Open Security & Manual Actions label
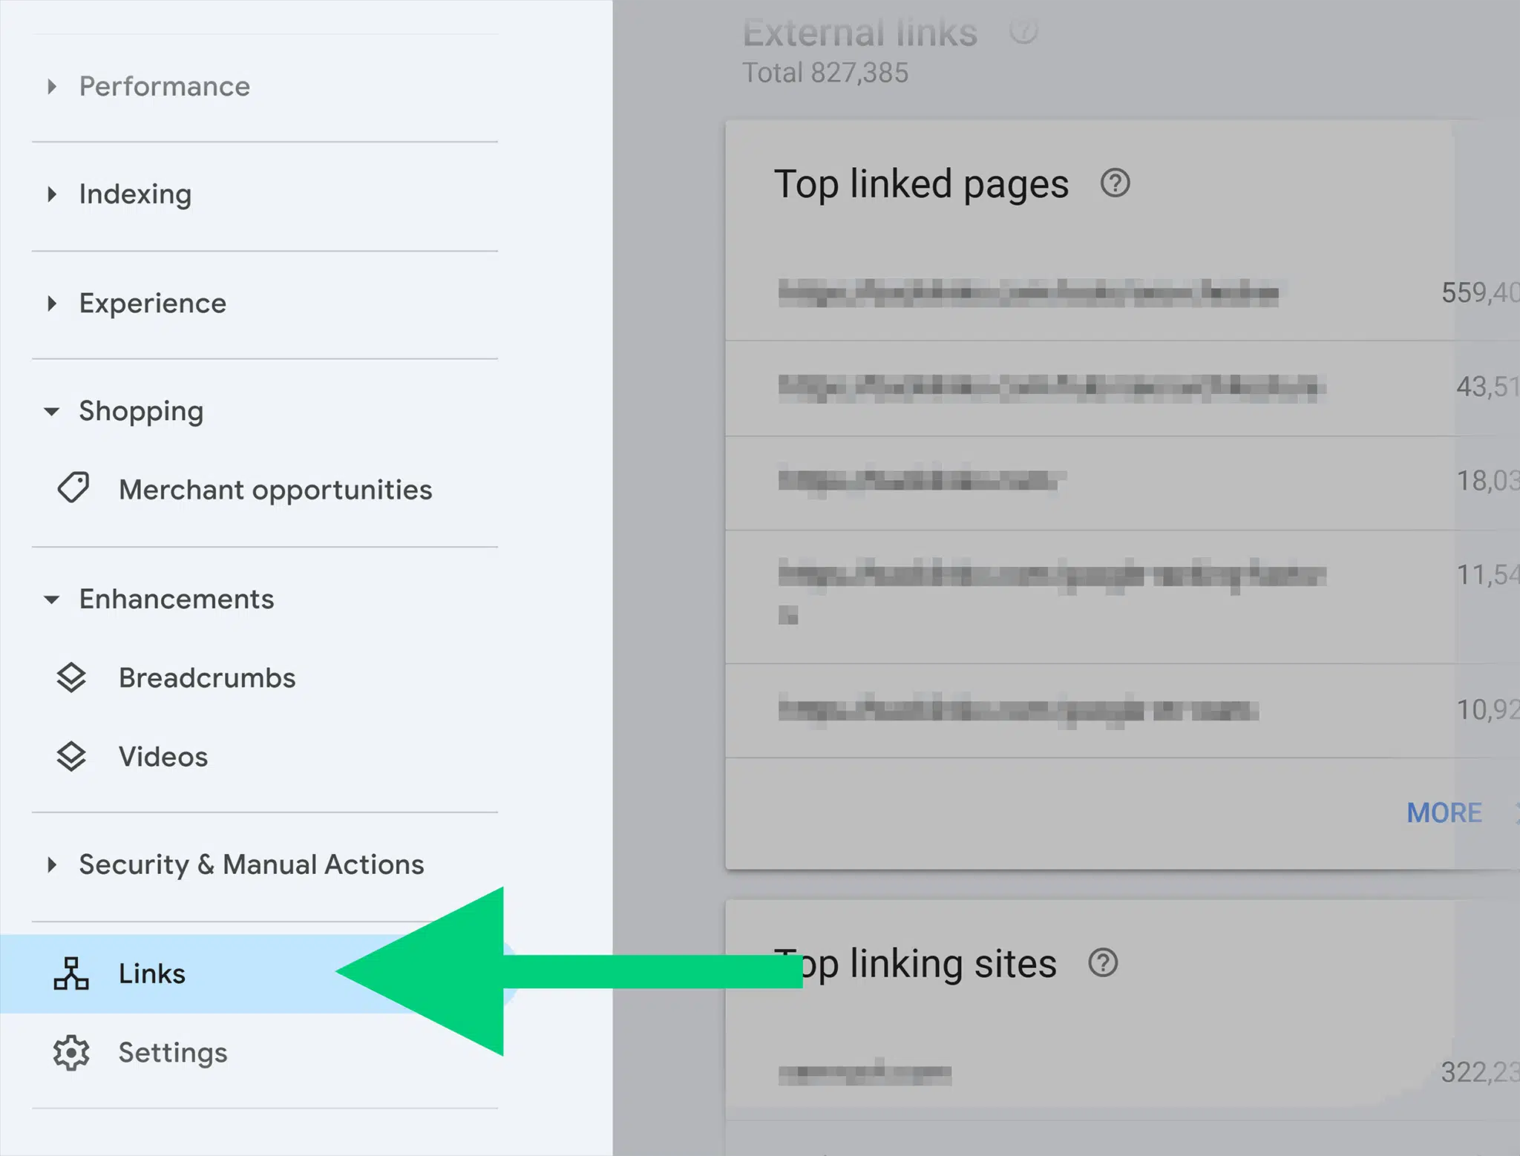Image resolution: width=1520 pixels, height=1156 pixels. coord(252,864)
